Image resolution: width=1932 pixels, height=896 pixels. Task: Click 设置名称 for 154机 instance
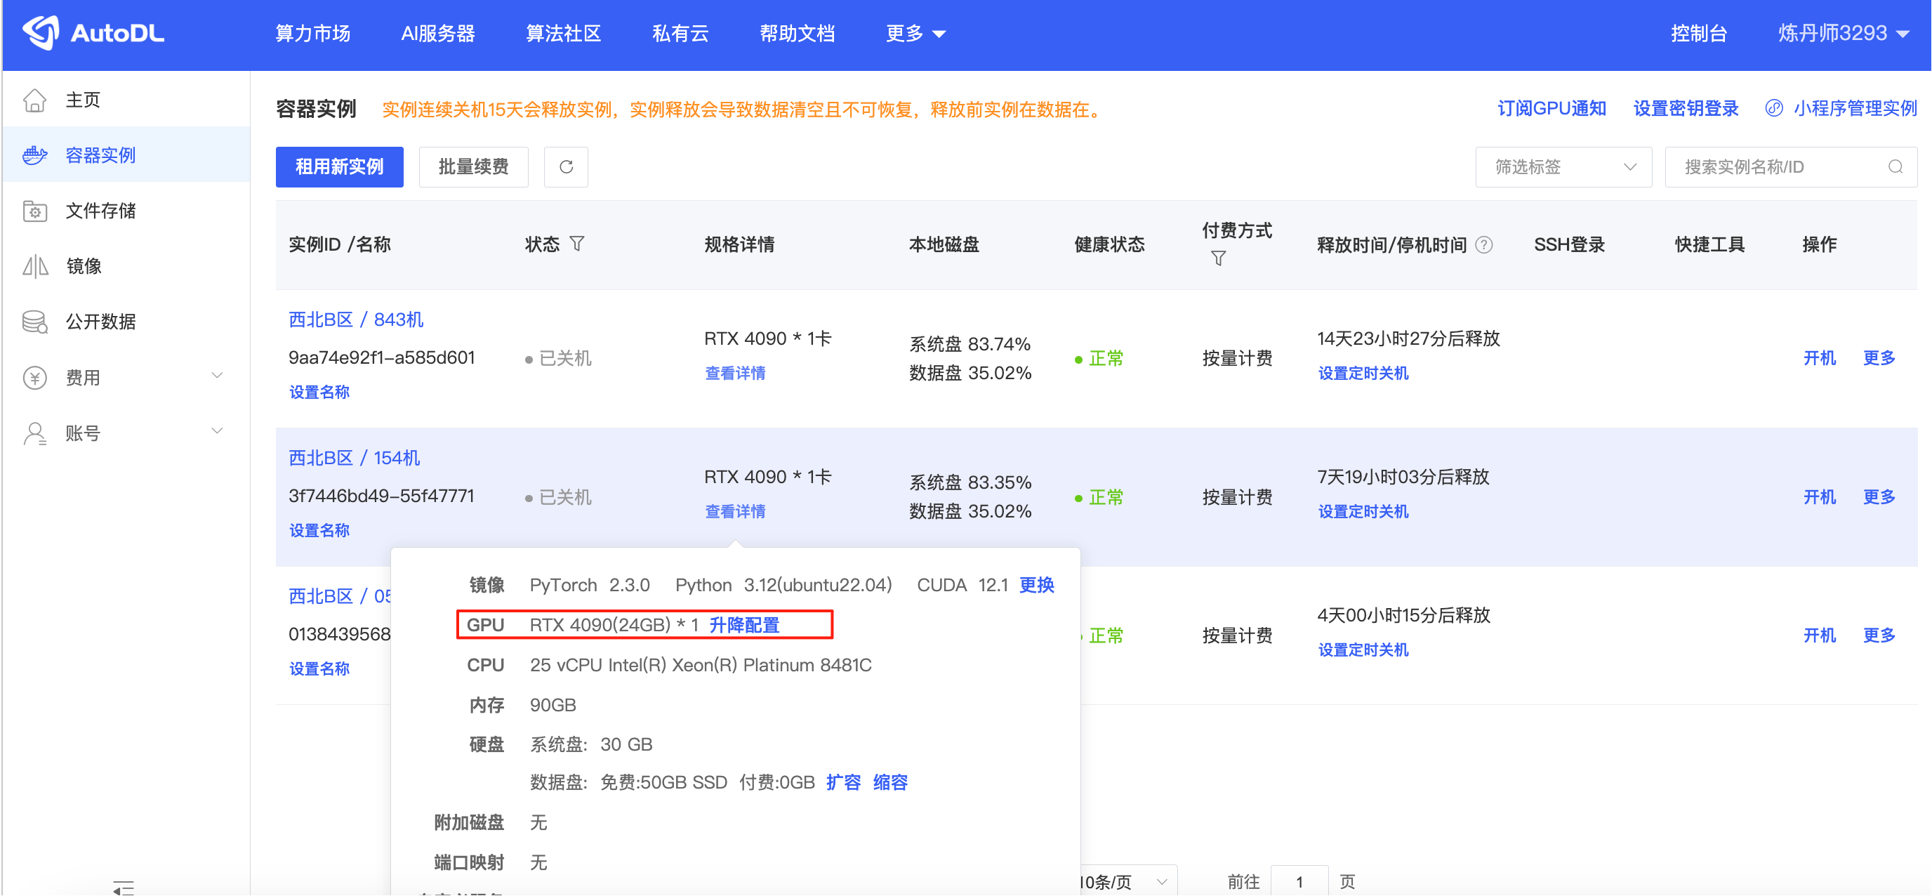click(319, 529)
